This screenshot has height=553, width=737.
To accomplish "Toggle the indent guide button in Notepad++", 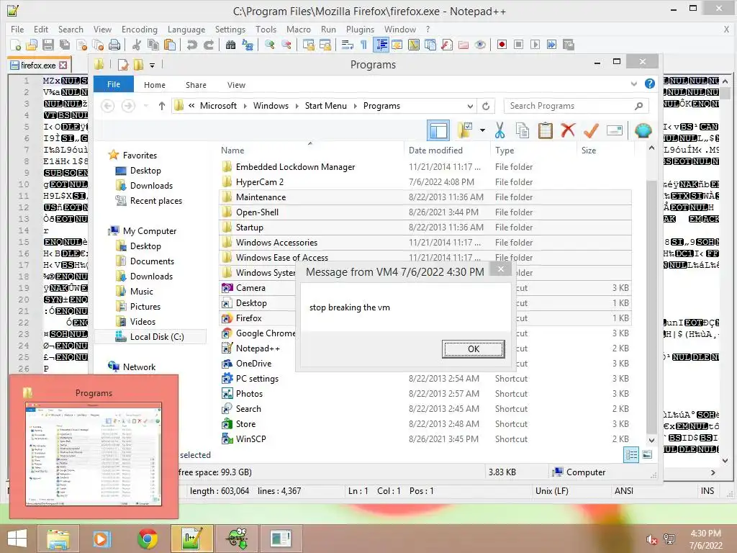I will 381,45.
